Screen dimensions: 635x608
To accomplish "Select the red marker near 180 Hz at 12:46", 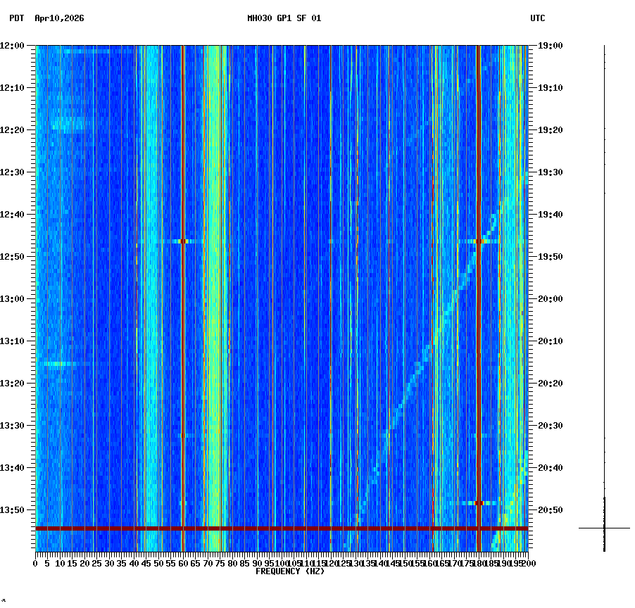I will click(x=477, y=241).
